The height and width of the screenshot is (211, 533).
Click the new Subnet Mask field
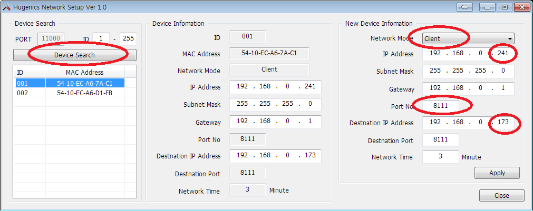pos(468,71)
